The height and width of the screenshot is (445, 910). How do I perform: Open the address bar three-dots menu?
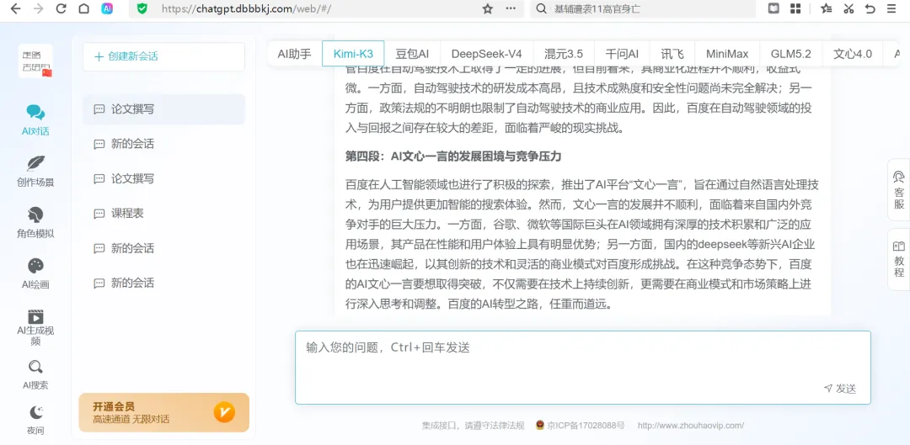click(511, 8)
